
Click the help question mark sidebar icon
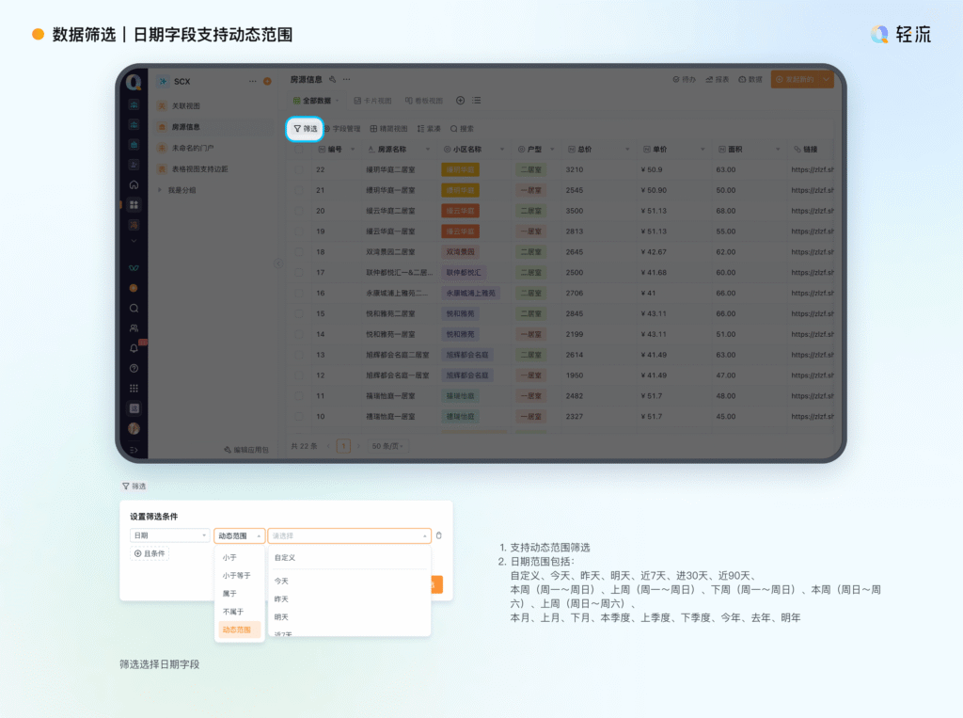click(134, 368)
